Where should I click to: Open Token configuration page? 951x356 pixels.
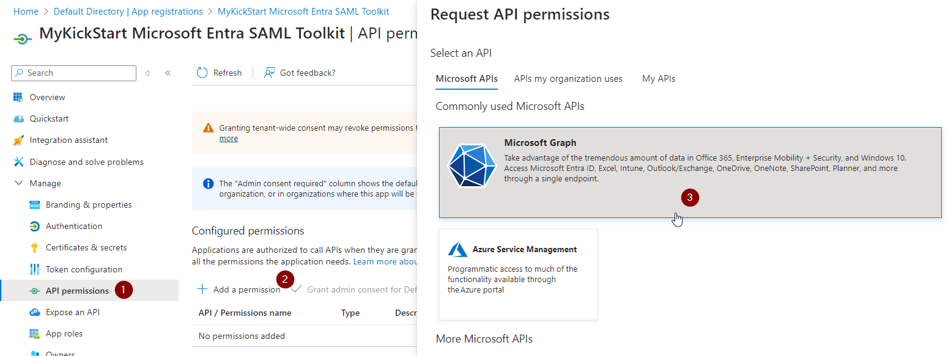[84, 269]
